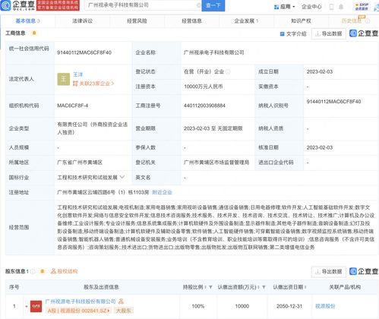The height and width of the screenshot is (319, 379).
Task: Open the 视源股份 related product link
Action: click(x=325, y=306)
